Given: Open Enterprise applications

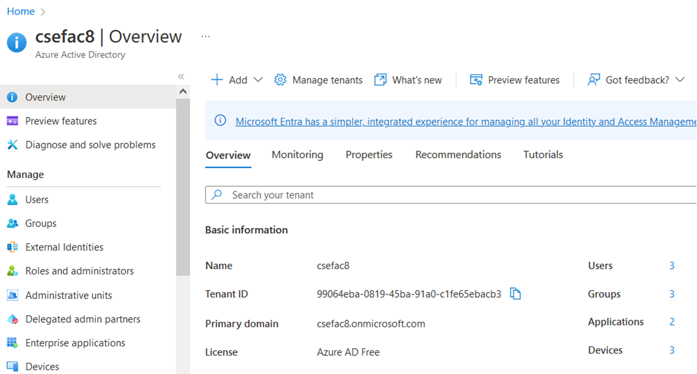Looking at the screenshot, I should 74,343.
